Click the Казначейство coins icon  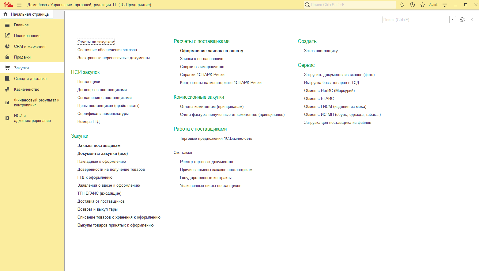7,89
